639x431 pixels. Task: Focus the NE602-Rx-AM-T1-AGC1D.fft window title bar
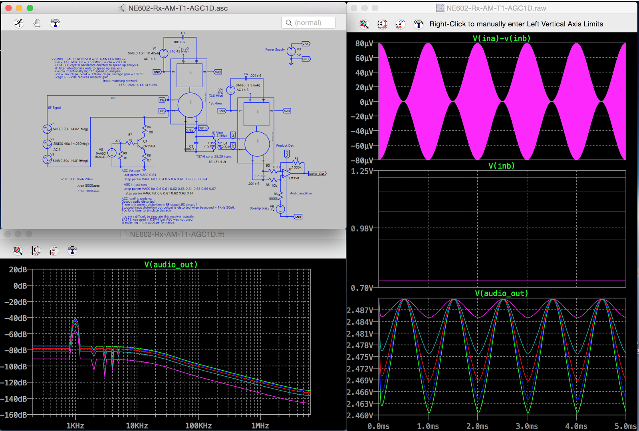(x=177, y=234)
